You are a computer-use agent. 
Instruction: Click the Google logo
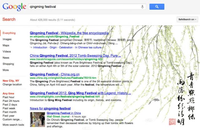click(14, 7)
